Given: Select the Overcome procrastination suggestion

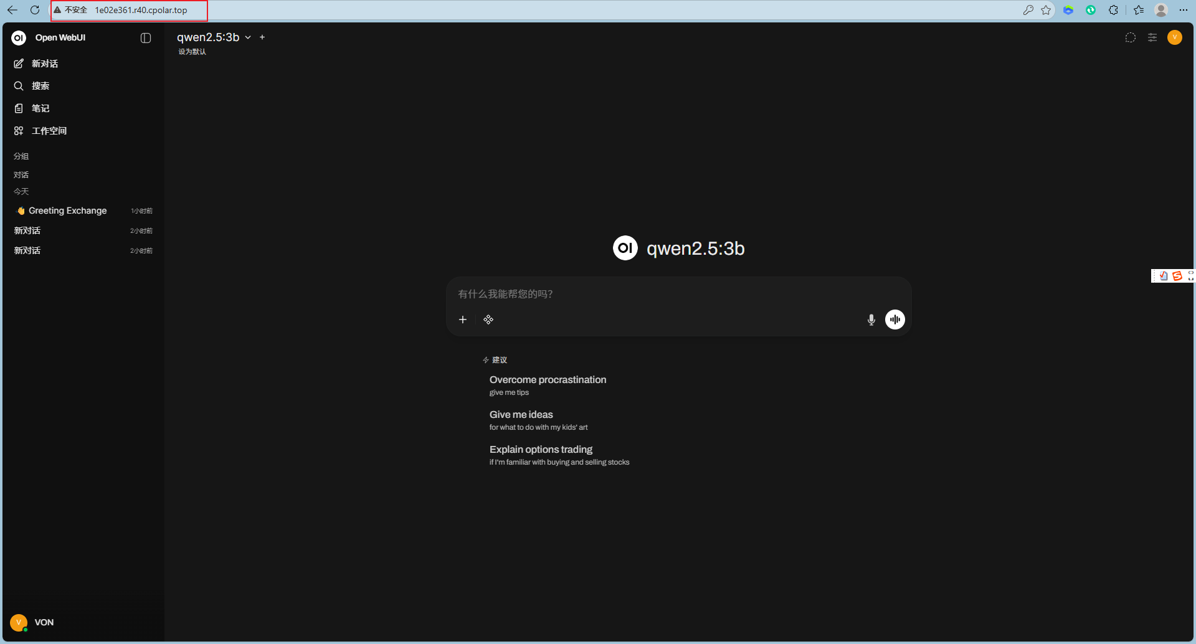Looking at the screenshot, I should [x=548, y=385].
